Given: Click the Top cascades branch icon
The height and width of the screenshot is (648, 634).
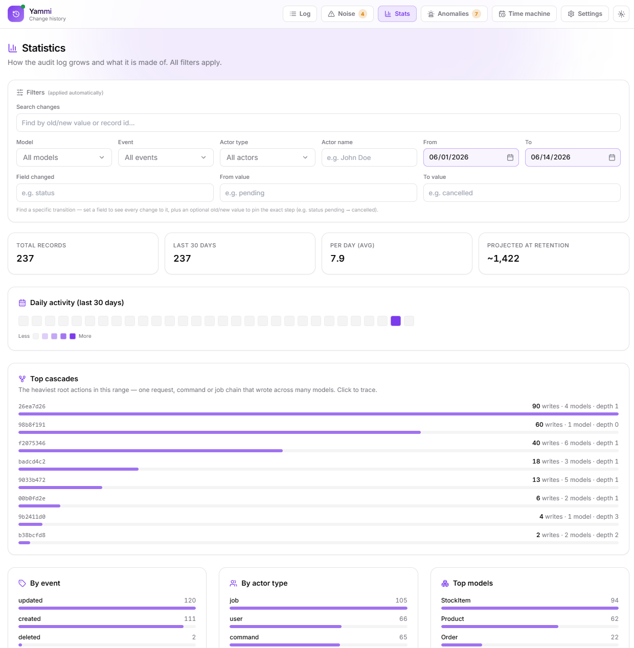Looking at the screenshot, I should click(x=22, y=379).
